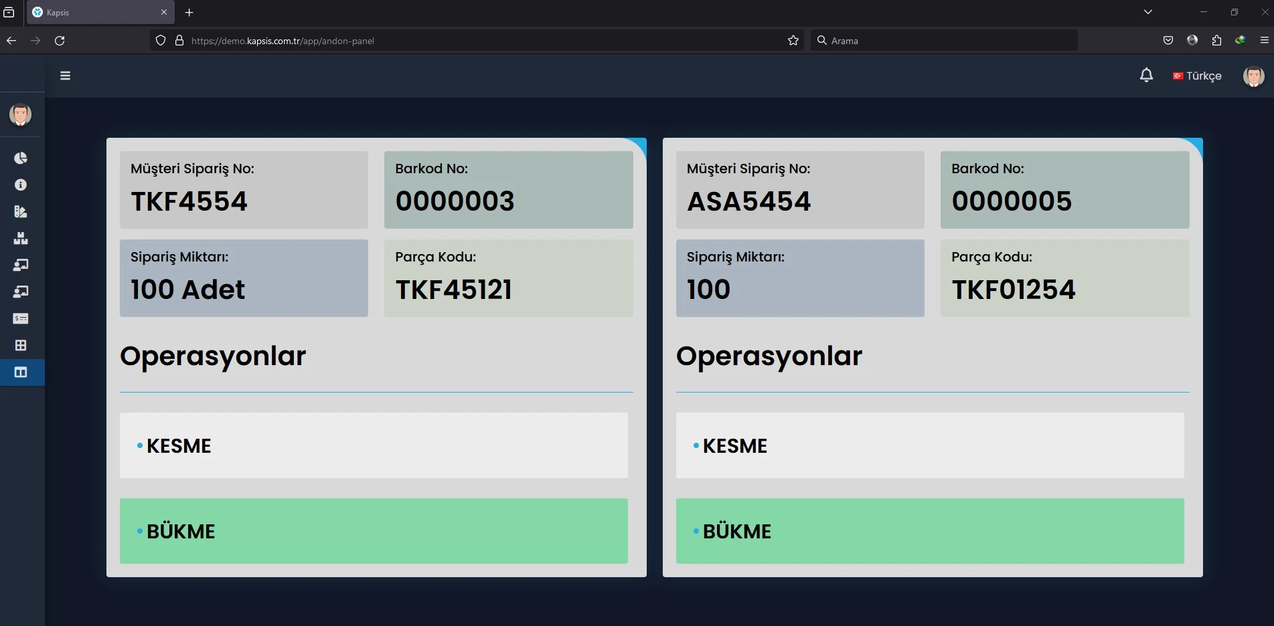
Task: Open the four-square grid sidebar icon
Action: tap(21, 345)
